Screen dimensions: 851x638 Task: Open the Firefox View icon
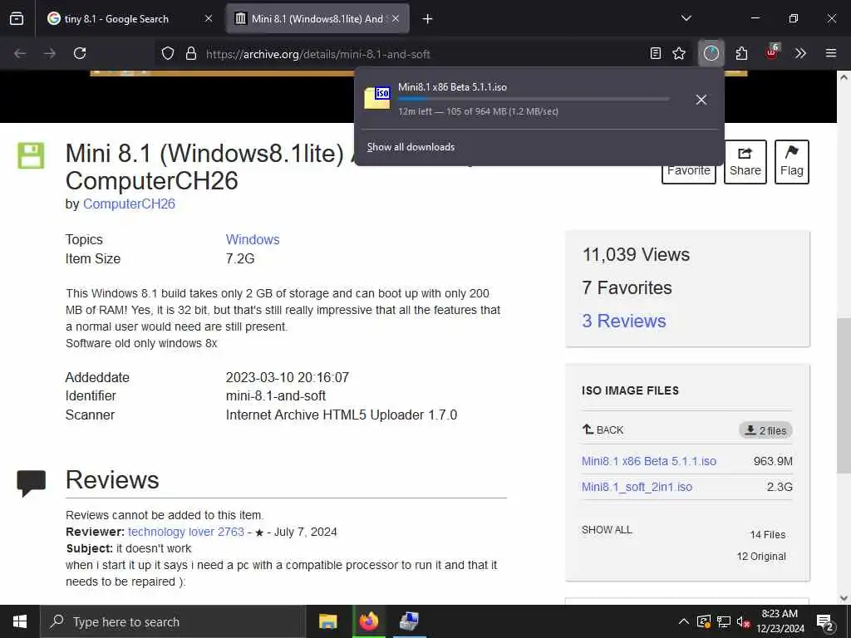click(17, 19)
